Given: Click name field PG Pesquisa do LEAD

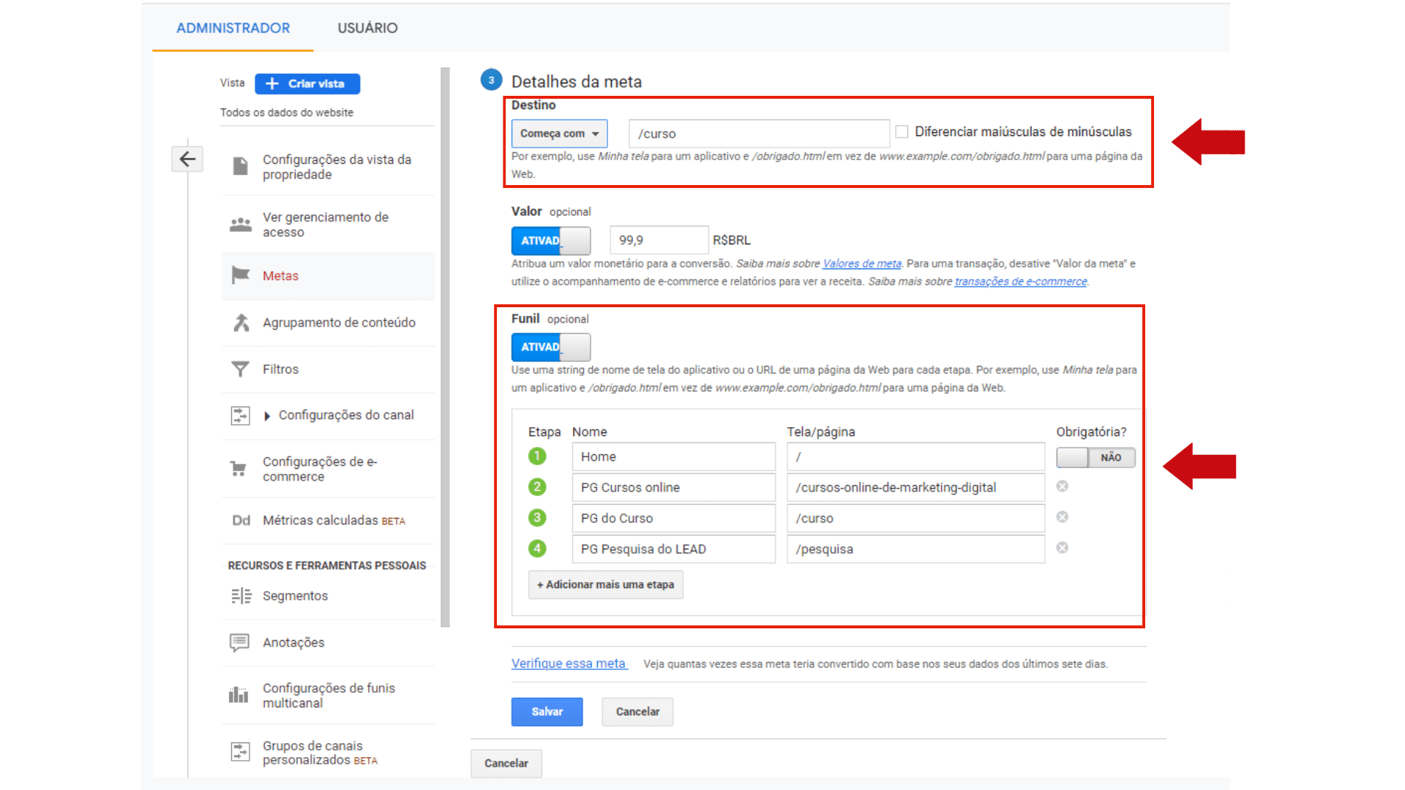Looking at the screenshot, I should (x=673, y=549).
